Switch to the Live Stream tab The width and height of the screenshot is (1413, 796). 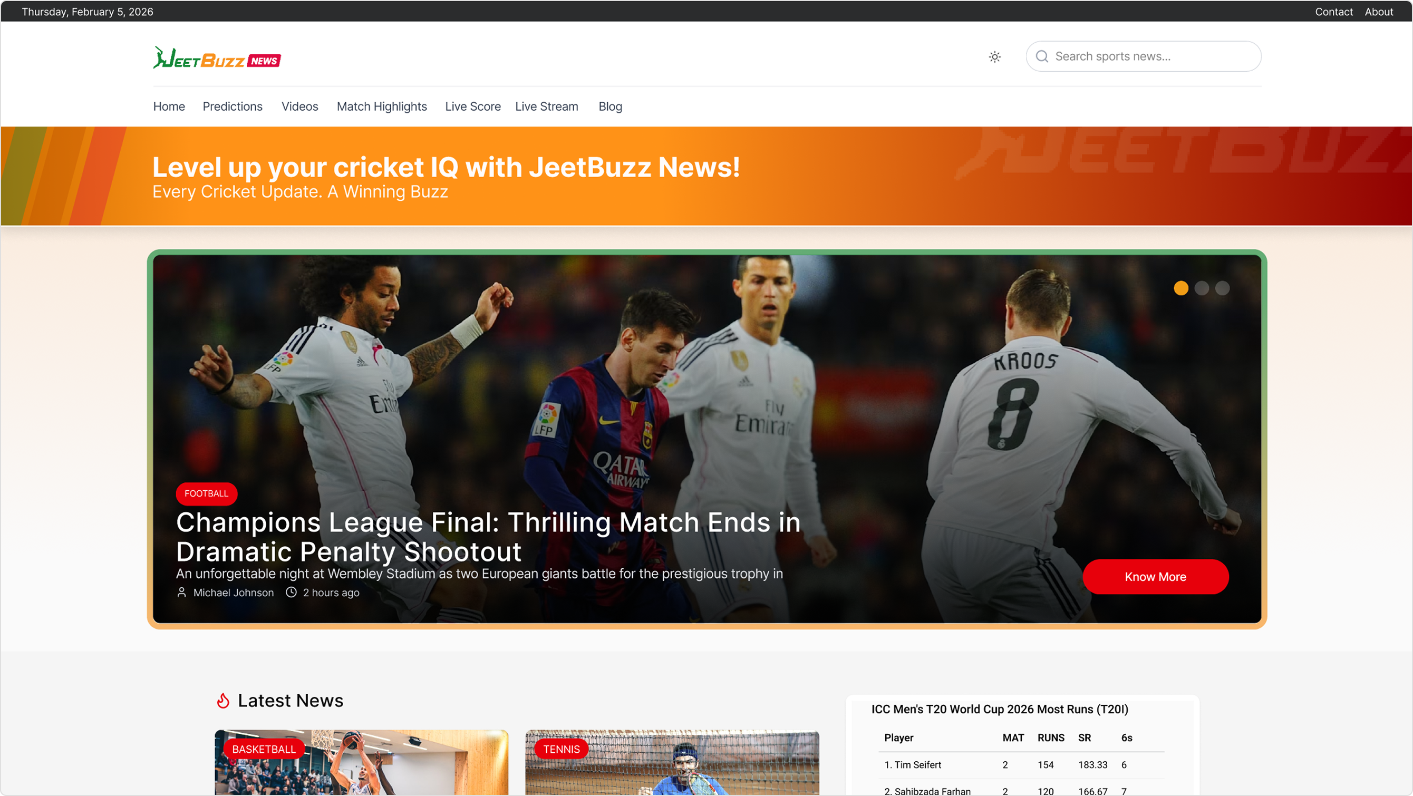[546, 106]
